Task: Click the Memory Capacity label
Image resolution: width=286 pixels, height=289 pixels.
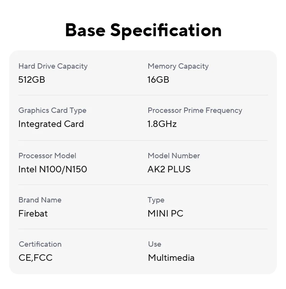Action: point(178,66)
